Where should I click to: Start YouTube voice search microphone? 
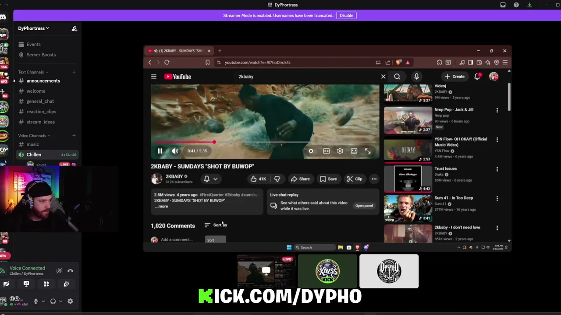tap(416, 77)
